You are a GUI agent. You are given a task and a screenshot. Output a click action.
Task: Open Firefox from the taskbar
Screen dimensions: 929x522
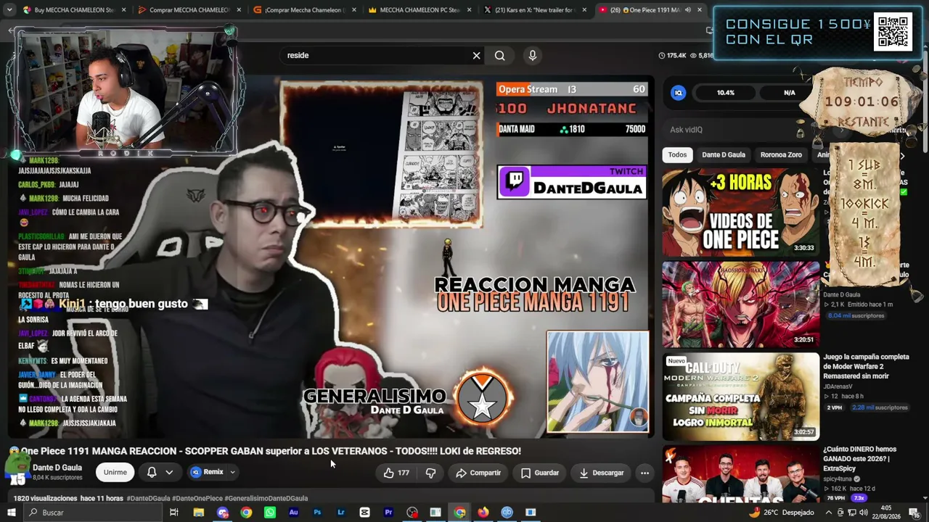(x=483, y=513)
